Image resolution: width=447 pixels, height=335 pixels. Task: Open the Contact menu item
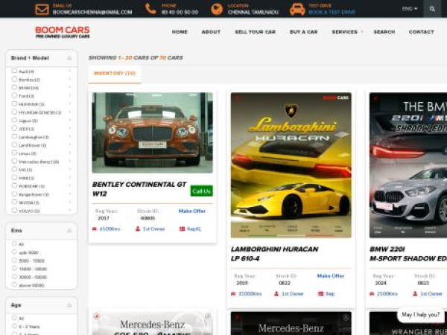point(422,32)
